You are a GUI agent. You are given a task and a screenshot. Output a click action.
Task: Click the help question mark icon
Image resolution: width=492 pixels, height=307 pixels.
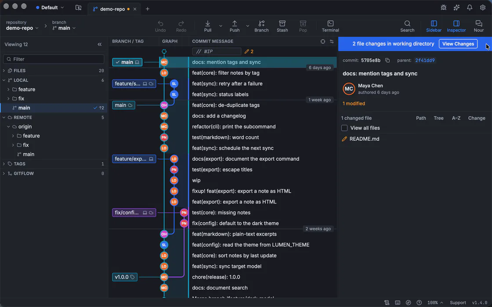tap(419, 303)
